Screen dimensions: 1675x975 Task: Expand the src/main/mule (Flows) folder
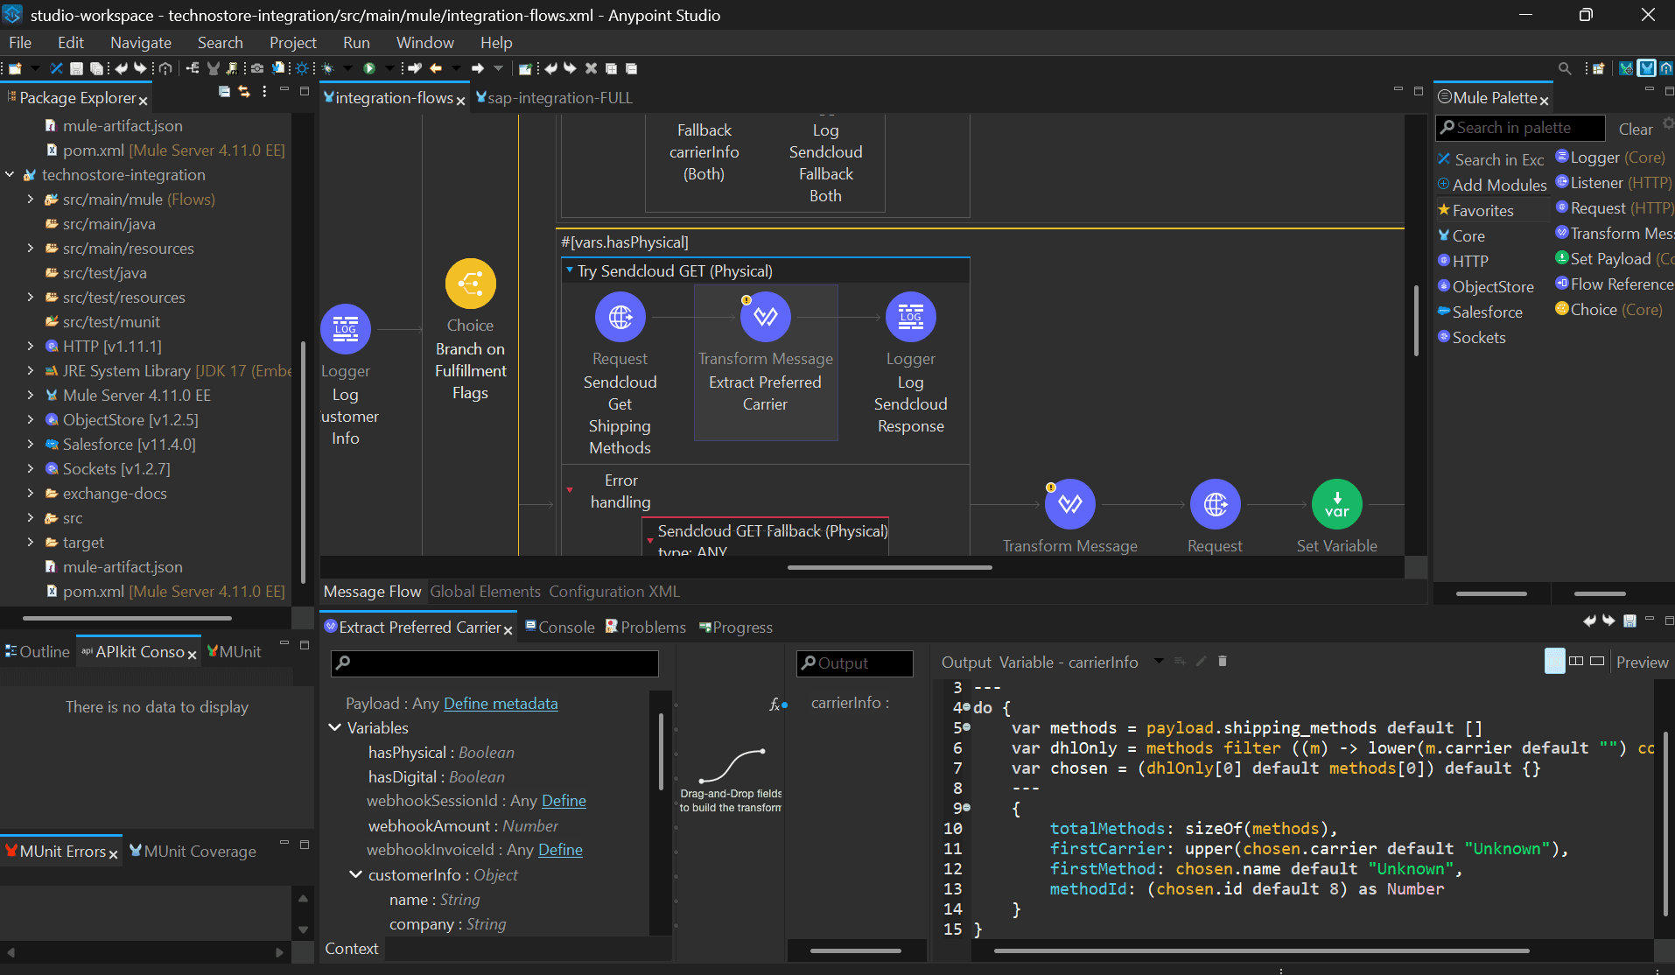[x=31, y=200]
